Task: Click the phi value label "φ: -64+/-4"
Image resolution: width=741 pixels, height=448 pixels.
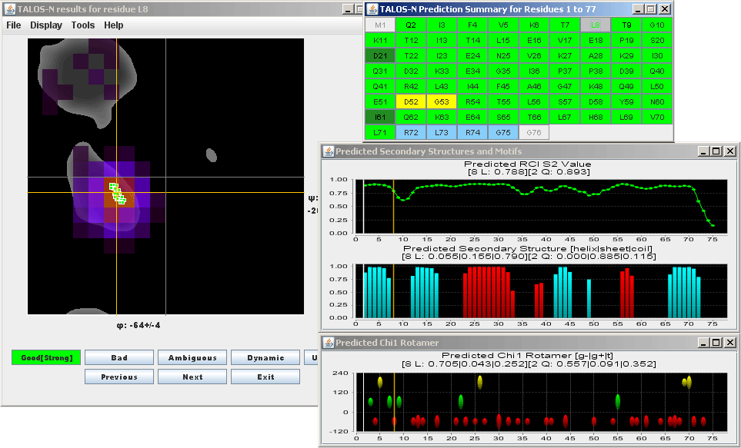Action: point(139,325)
